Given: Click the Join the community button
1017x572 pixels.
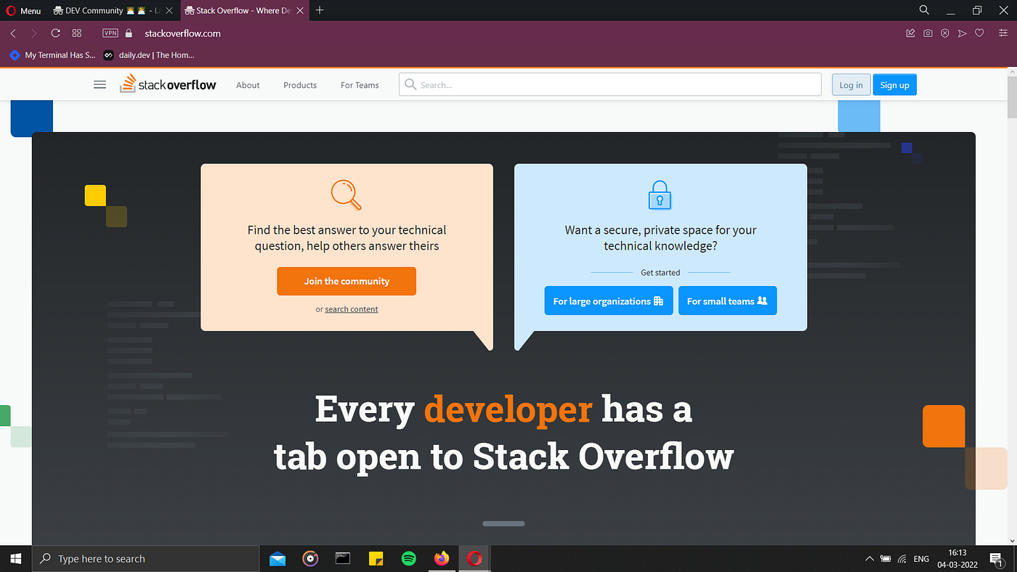Looking at the screenshot, I should 347,281.
